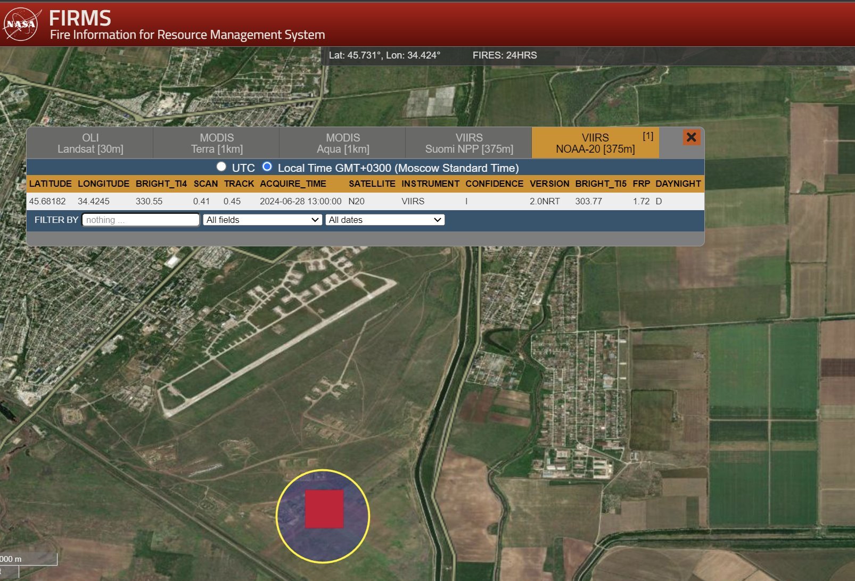Image resolution: width=855 pixels, height=581 pixels.
Task: Open the MODIS Aqua [1km] tab
Action: (x=343, y=143)
